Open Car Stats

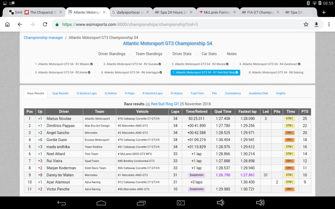(209, 54)
